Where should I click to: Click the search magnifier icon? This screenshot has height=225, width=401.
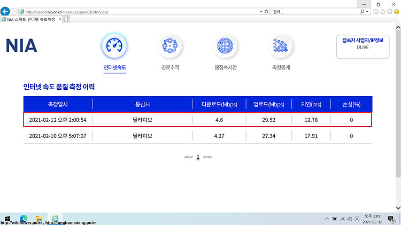362,12
